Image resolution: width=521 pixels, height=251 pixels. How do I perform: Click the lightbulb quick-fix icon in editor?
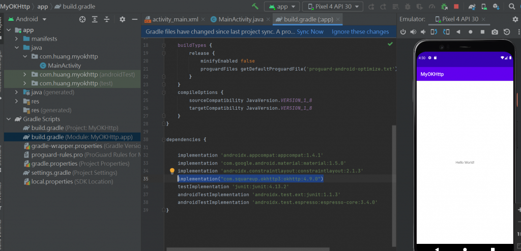172,171
